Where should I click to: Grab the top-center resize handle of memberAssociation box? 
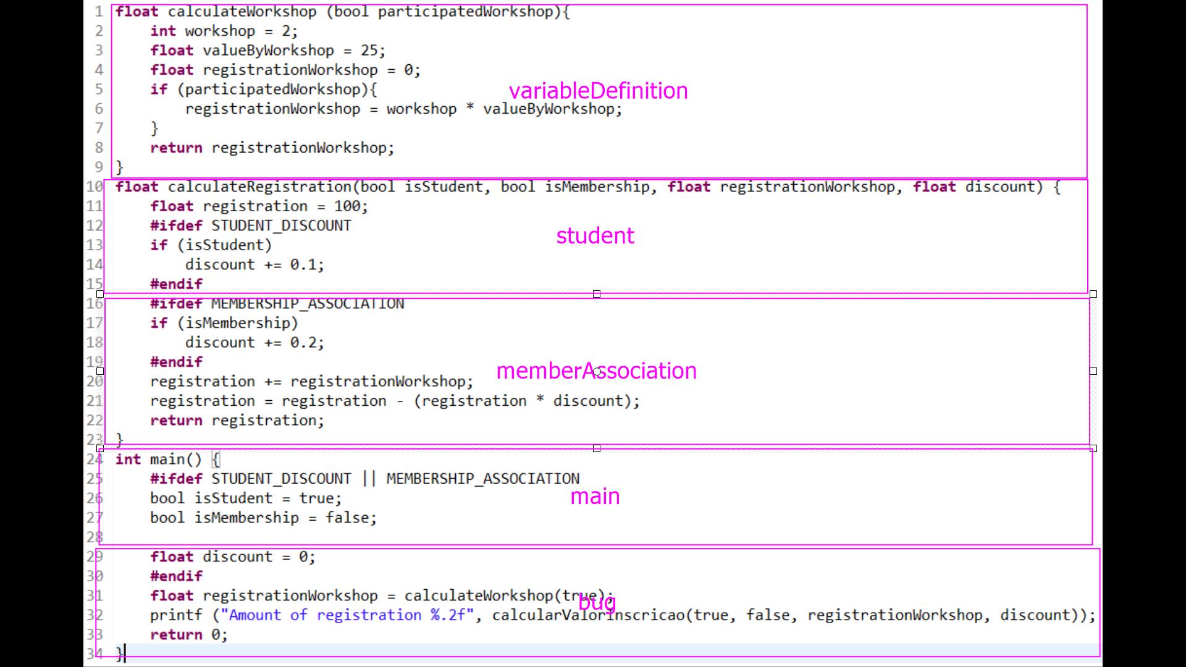click(597, 295)
